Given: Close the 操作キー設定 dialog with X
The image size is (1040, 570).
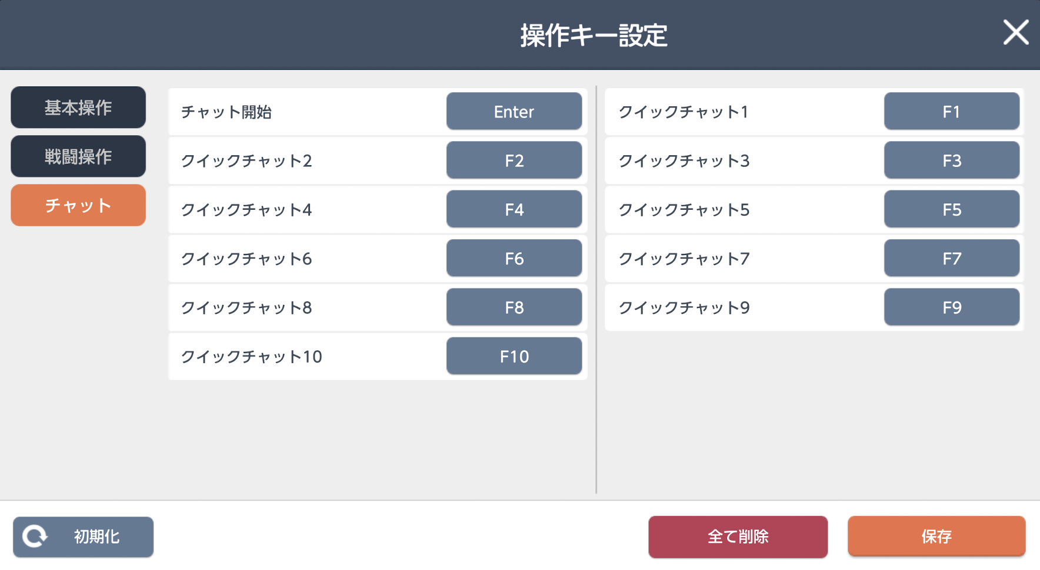Looking at the screenshot, I should click(x=1015, y=32).
